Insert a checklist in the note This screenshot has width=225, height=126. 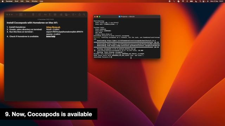(x=50, y=15)
